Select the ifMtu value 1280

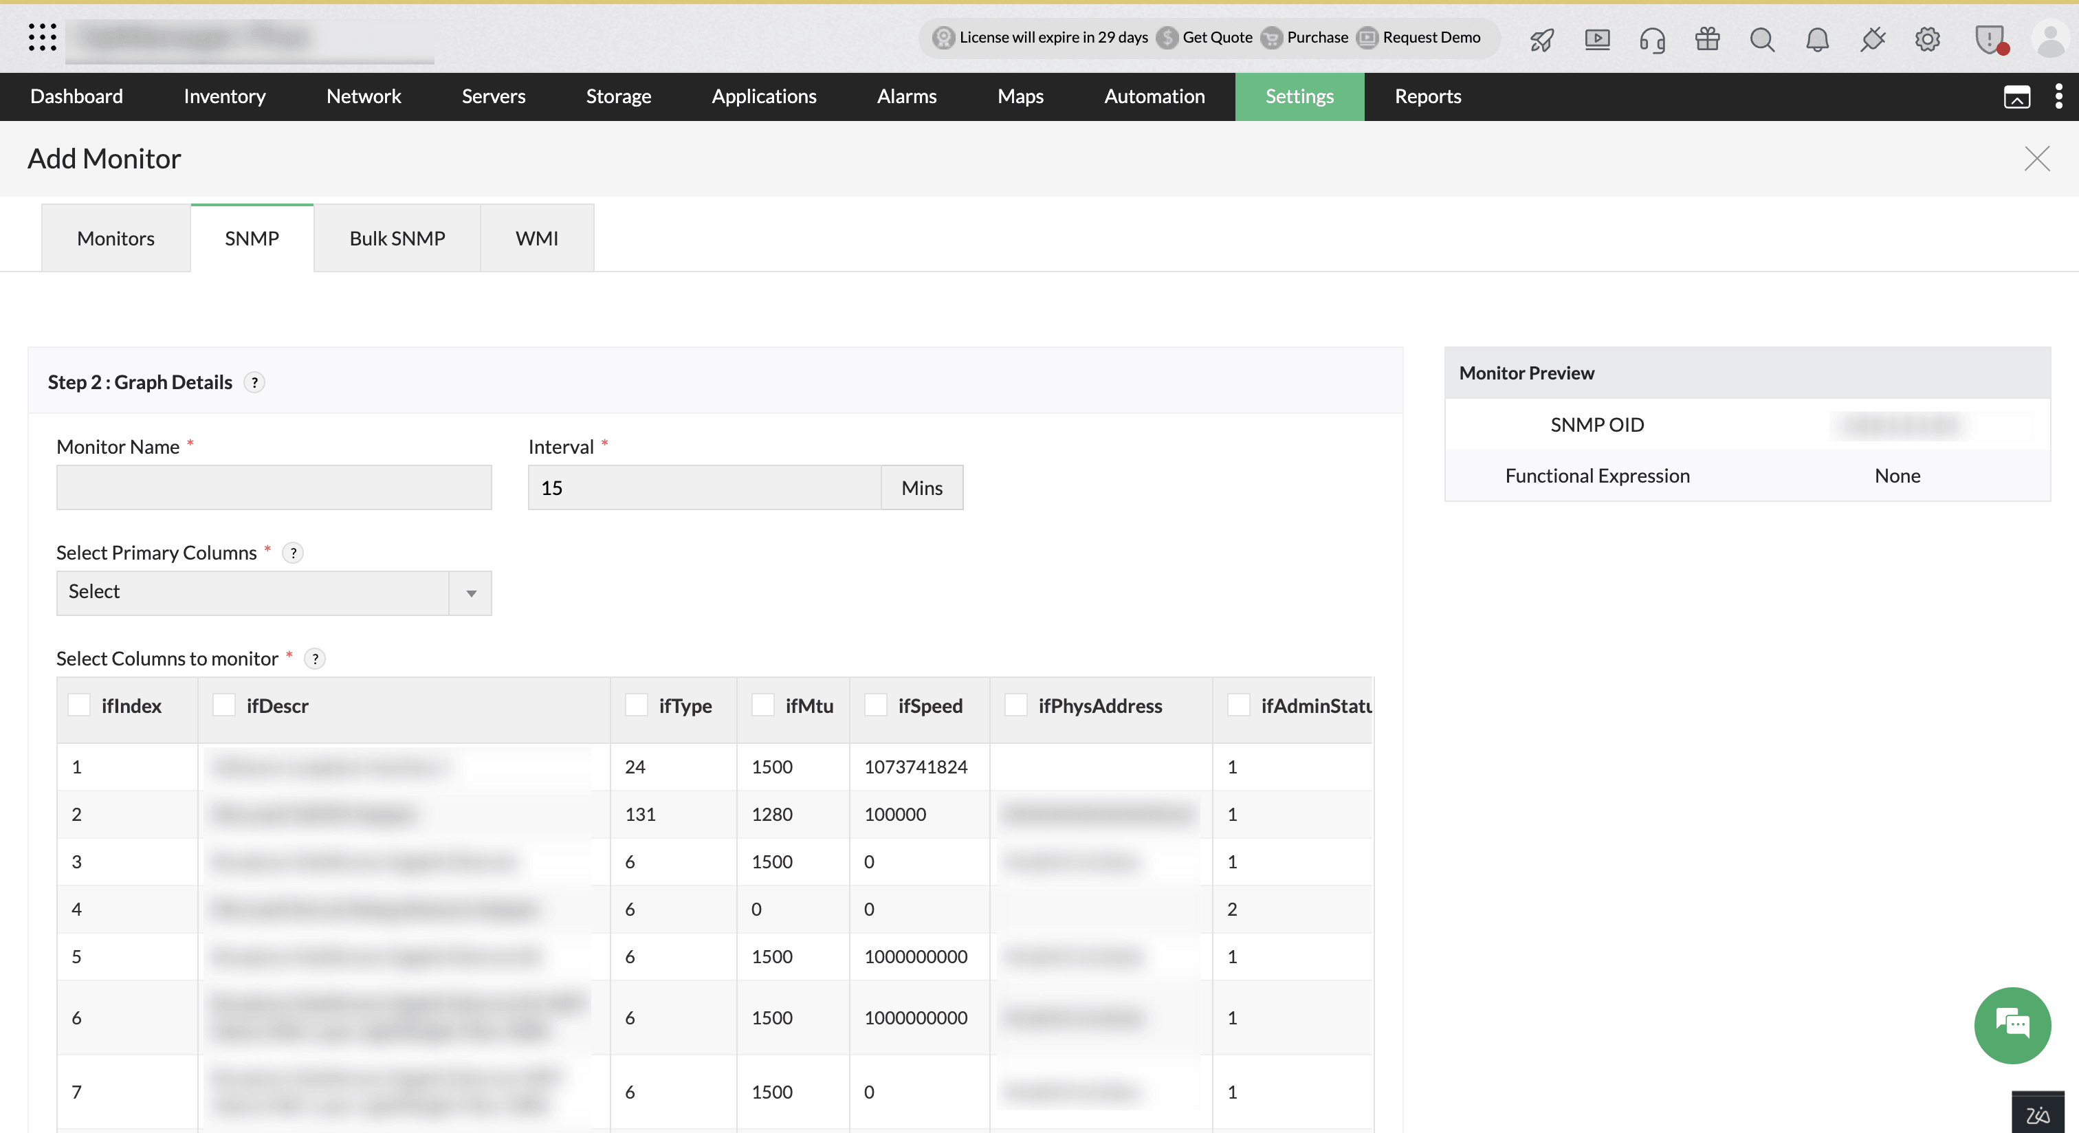point(771,814)
